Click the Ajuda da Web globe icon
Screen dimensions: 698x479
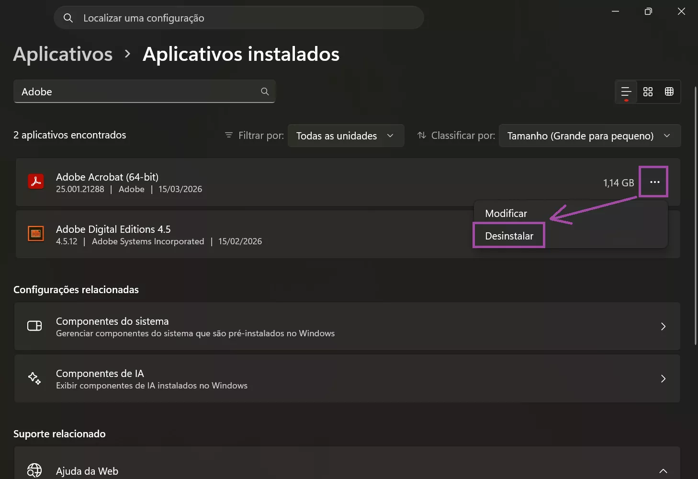34,470
